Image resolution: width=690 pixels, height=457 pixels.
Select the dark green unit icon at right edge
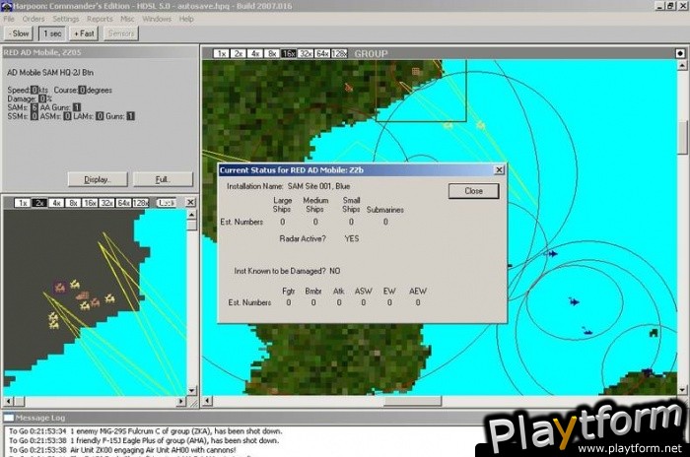coord(654,333)
